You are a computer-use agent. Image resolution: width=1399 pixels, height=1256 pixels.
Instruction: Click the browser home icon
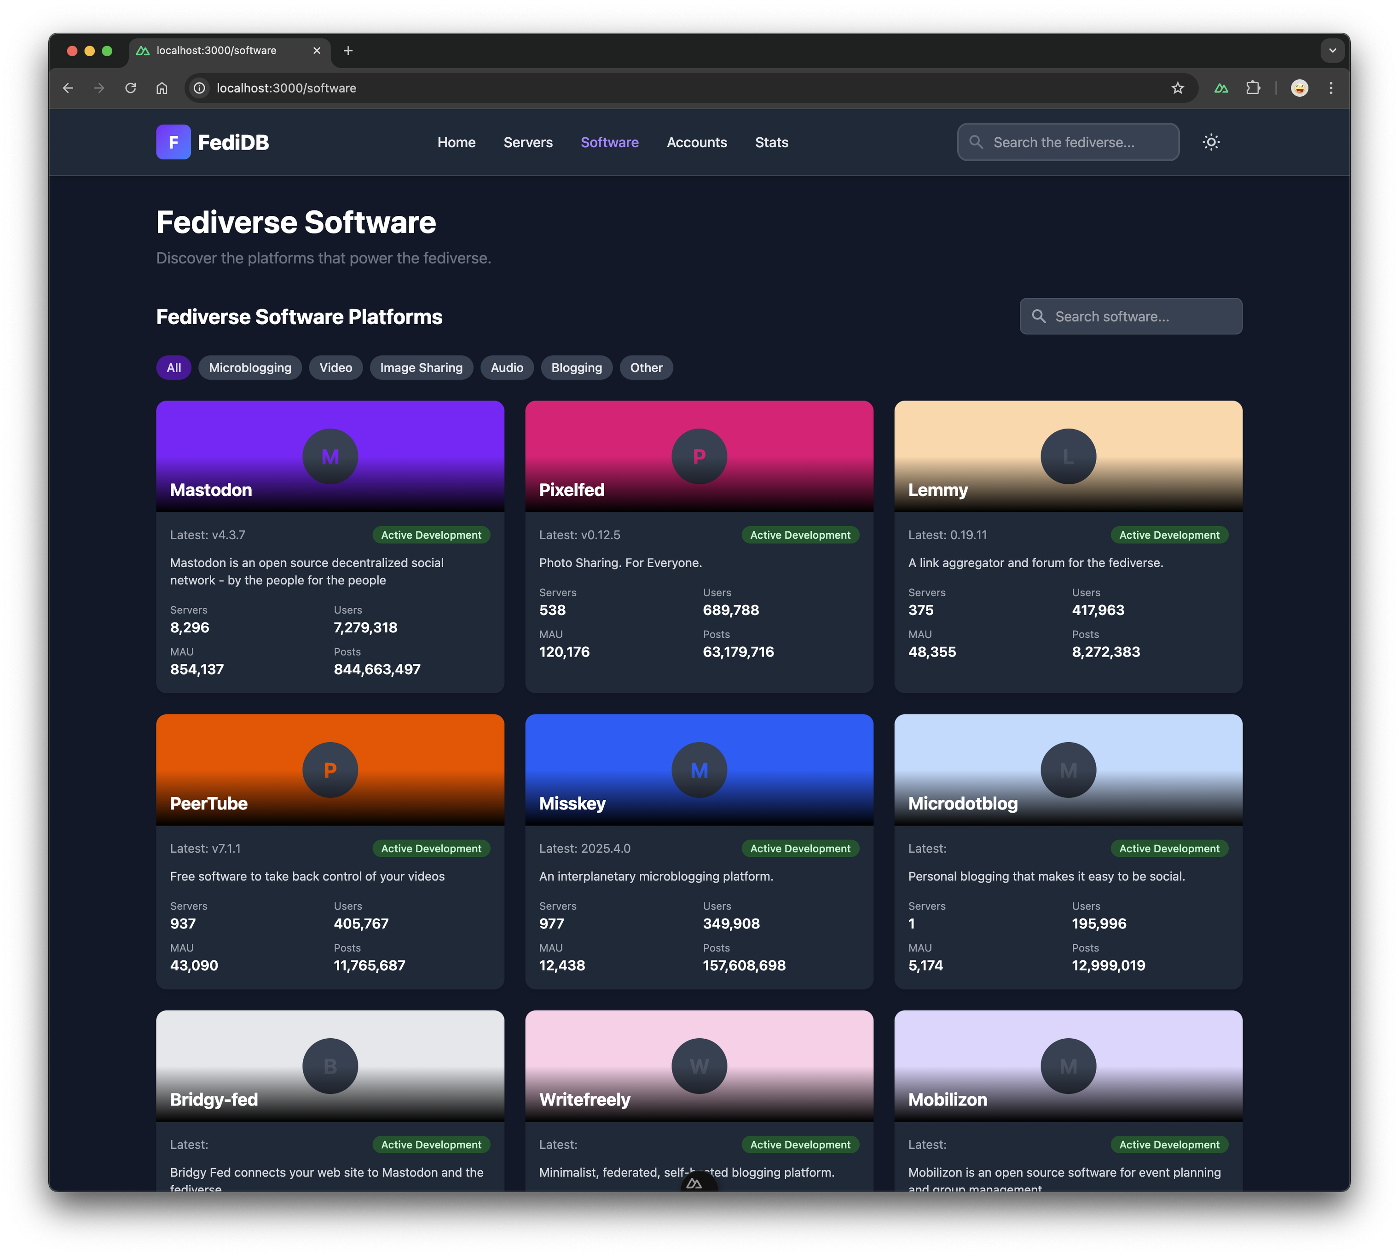tap(162, 88)
